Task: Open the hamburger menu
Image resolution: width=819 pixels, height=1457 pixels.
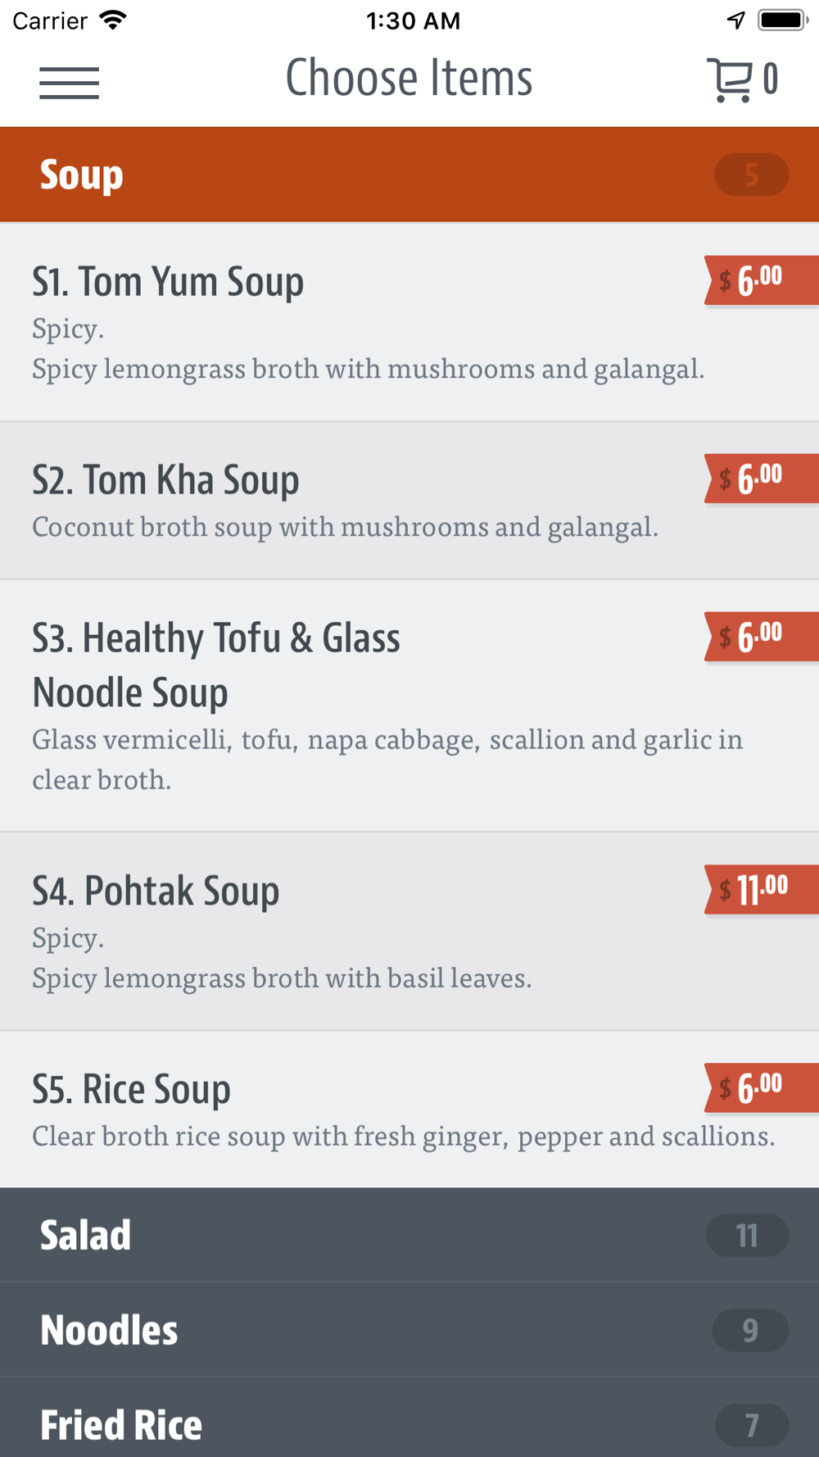Action: [x=69, y=82]
